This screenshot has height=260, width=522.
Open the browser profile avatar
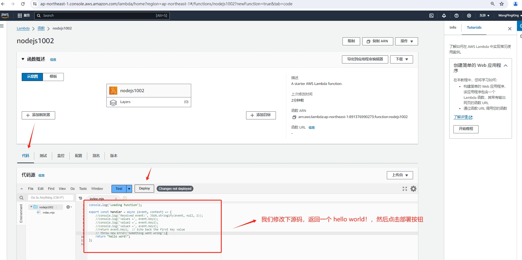click(516, 4)
